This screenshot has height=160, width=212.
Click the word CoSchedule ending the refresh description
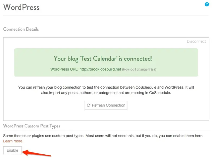(160, 93)
